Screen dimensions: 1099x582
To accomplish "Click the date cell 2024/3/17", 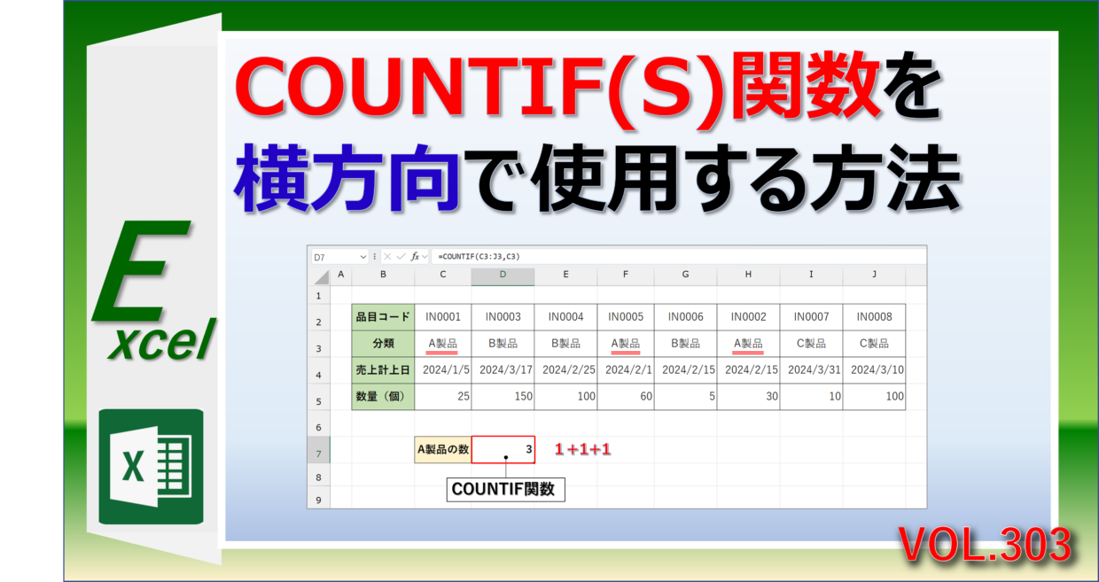I will 503,370.
